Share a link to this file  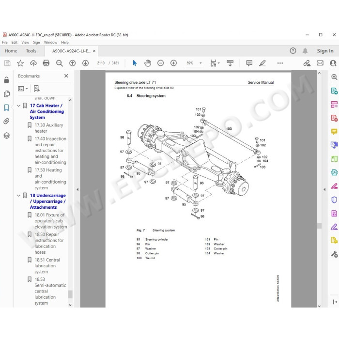(307, 63)
